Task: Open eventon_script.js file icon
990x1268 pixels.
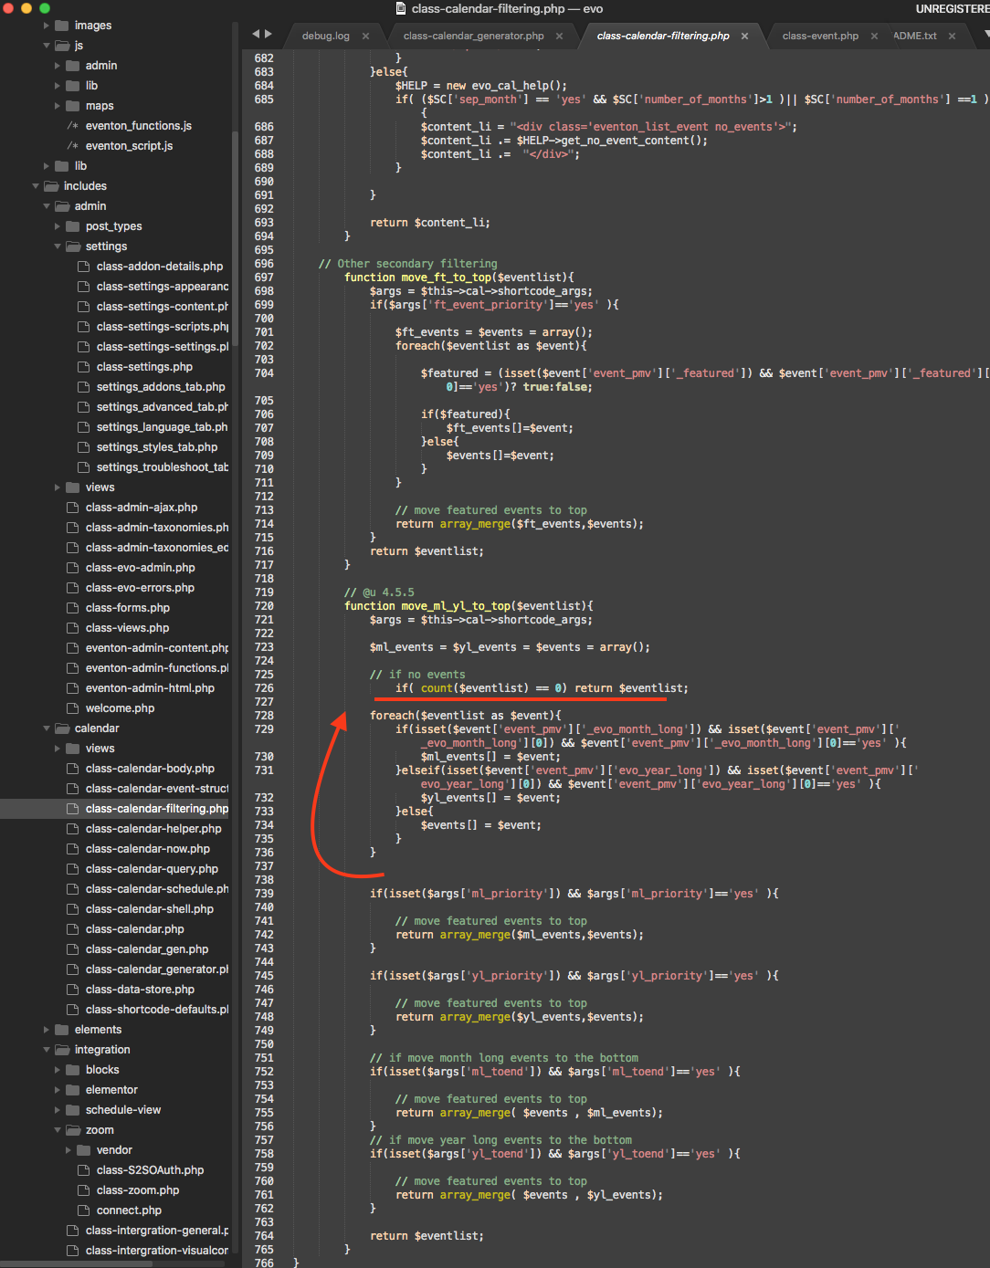Action: coord(73,146)
